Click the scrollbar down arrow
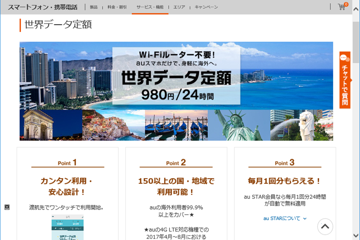 point(356,236)
